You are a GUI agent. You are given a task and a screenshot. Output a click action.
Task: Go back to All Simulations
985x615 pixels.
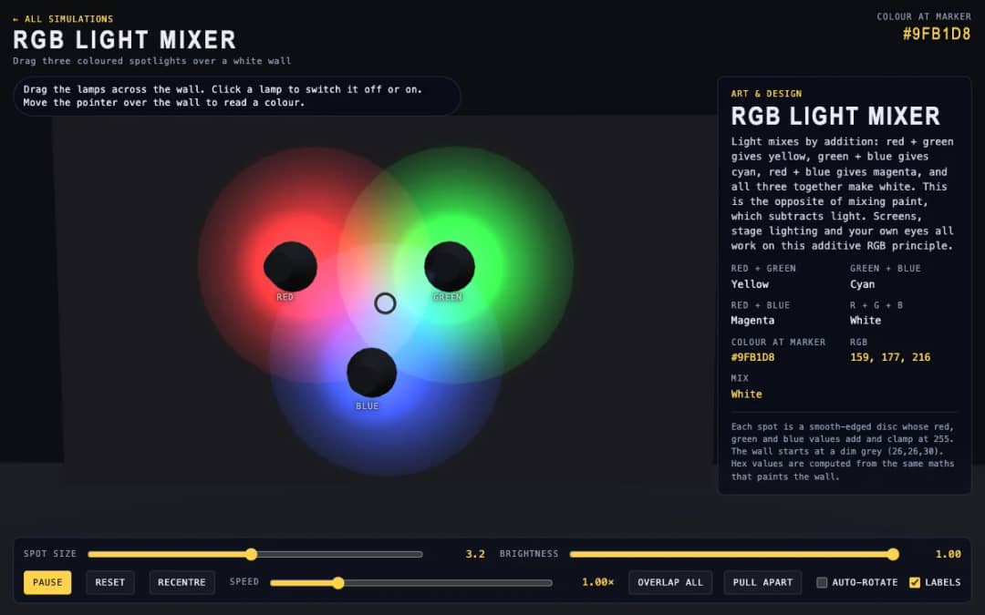click(63, 19)
